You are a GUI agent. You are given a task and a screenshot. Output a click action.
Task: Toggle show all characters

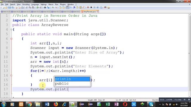tap(71, 7)
